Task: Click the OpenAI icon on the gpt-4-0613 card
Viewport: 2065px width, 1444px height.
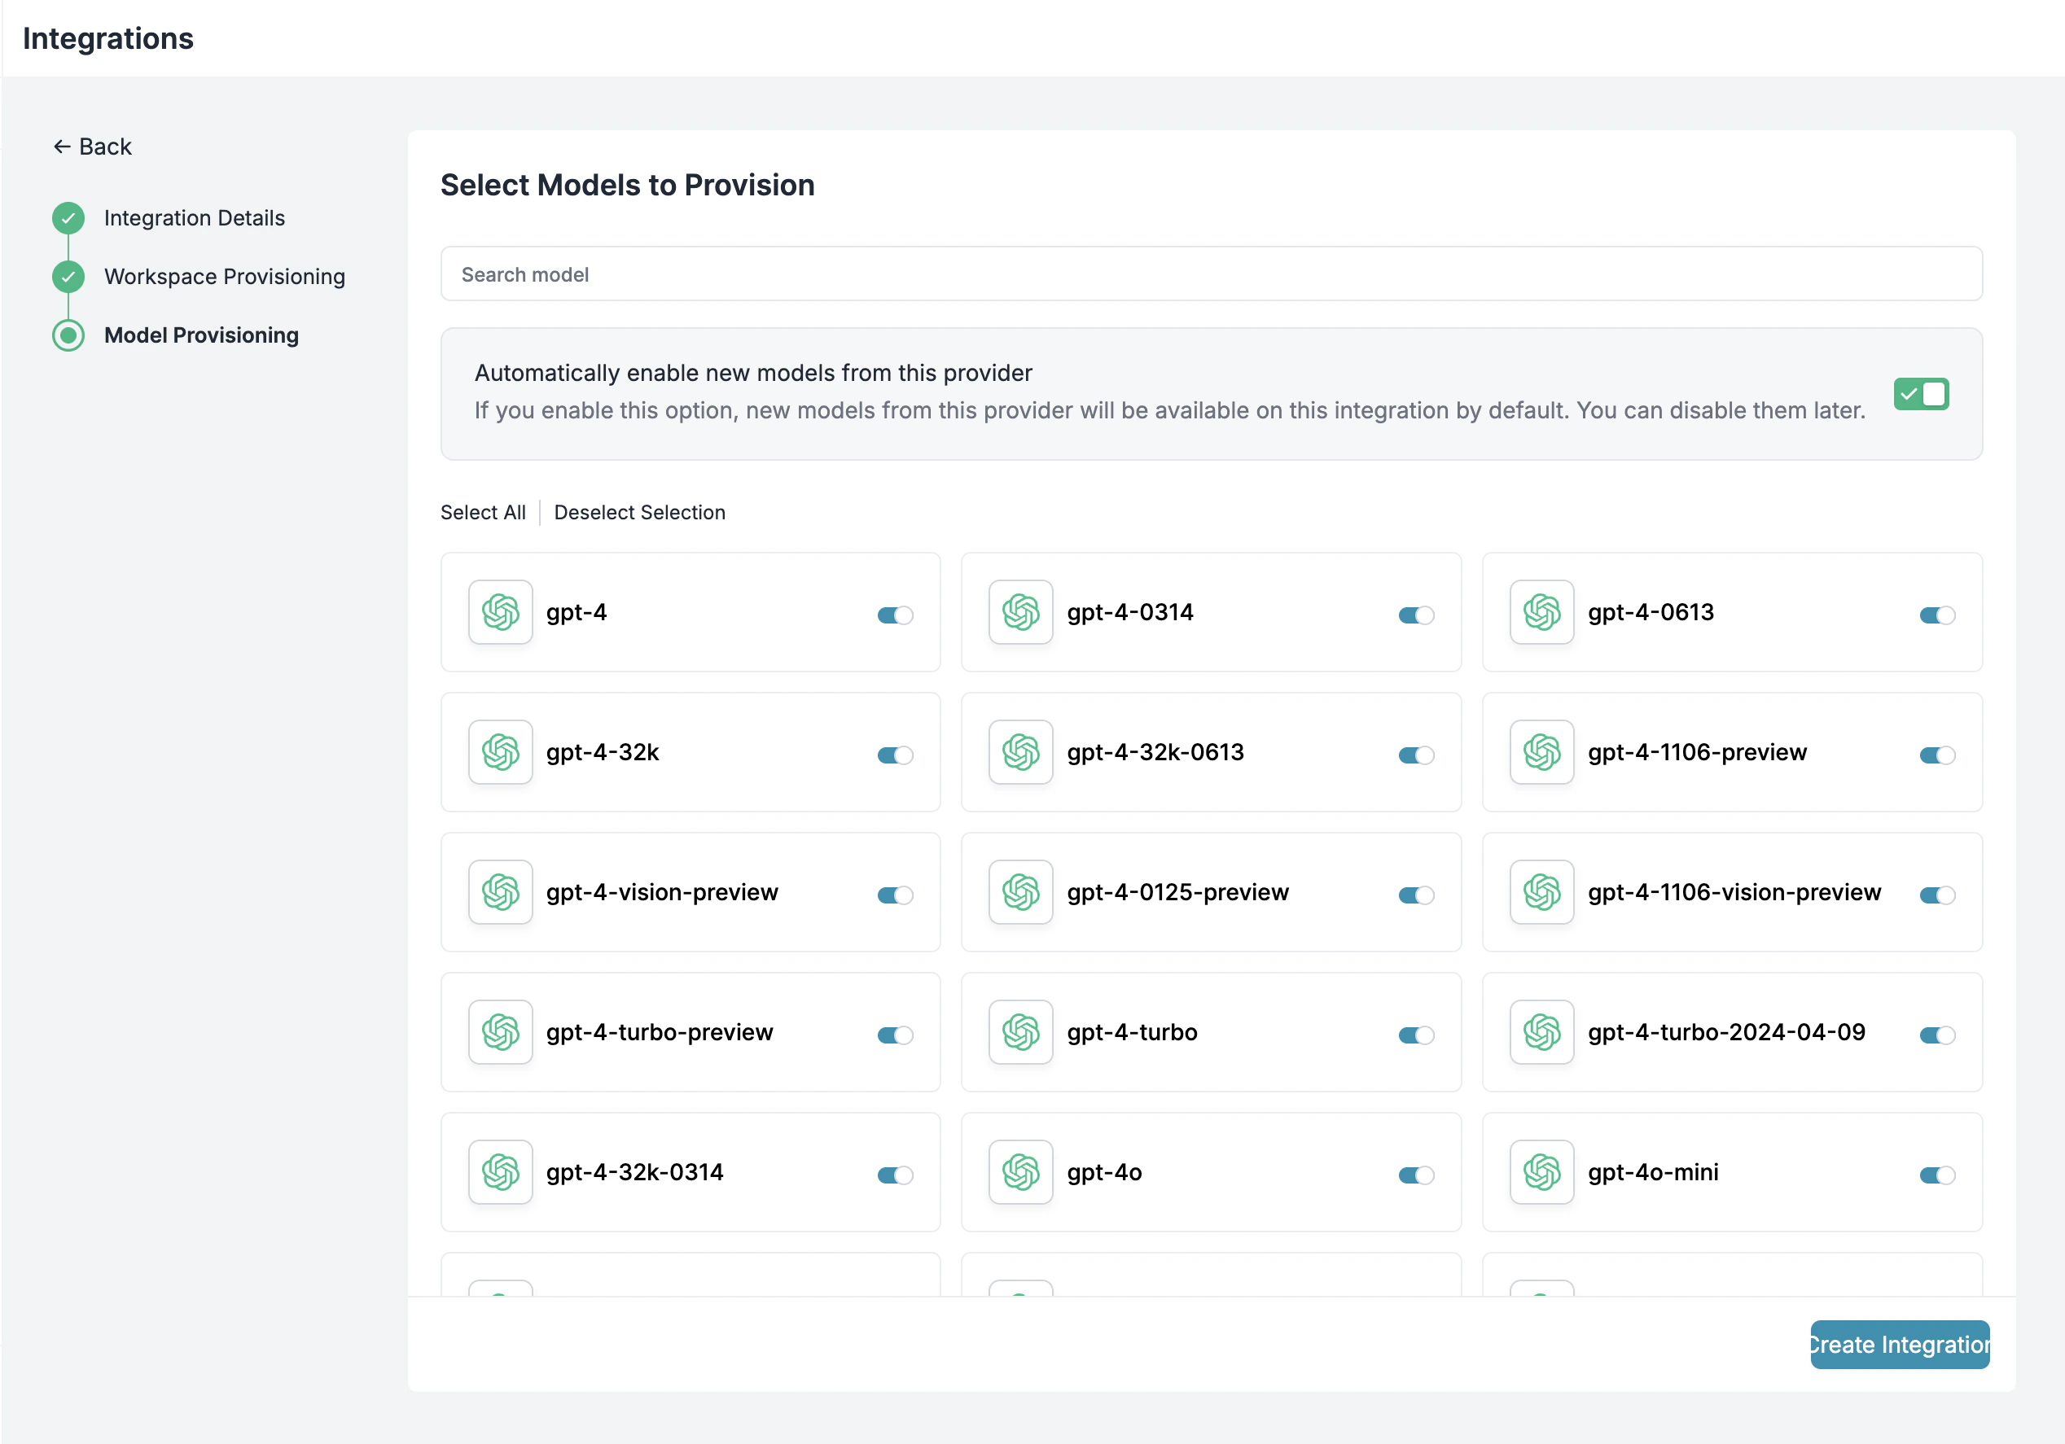Action: pyautogui.click(x=1541, y=612)
